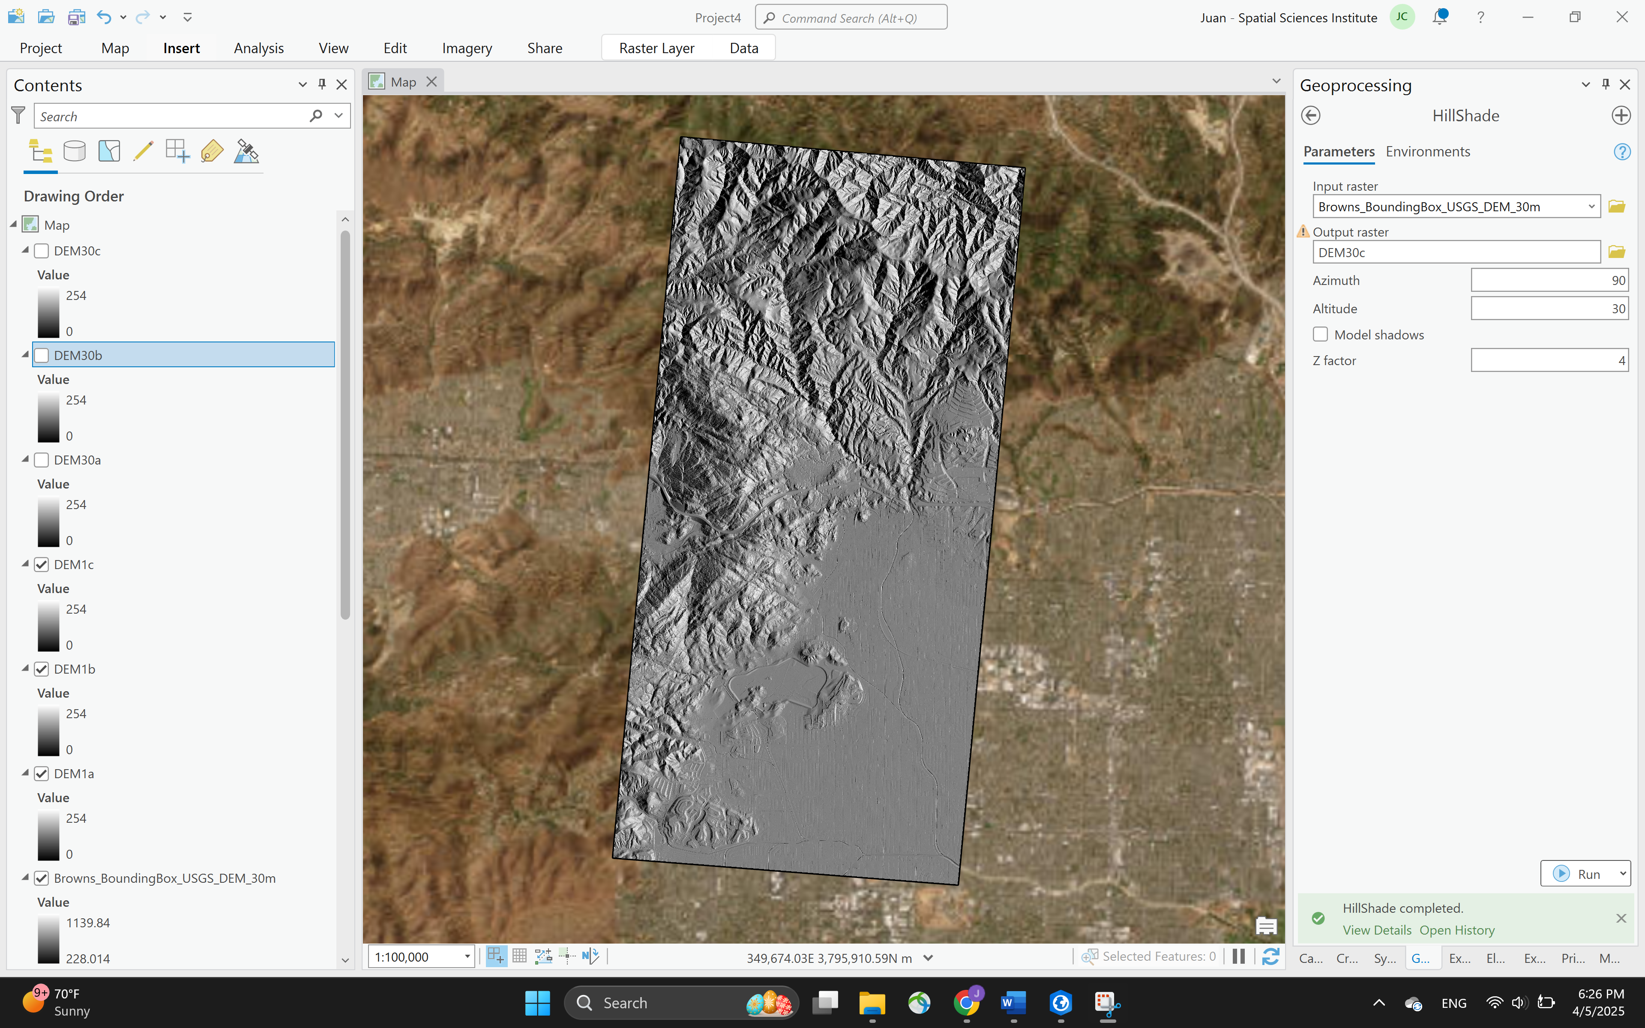Viewport: 1645px width, 1028px height.
Task: Open the Share ribbon tab
Action: (545, 48)
